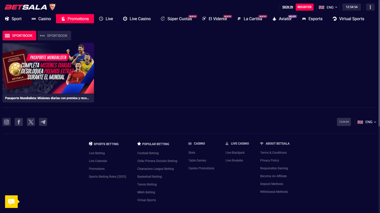The height and width of the screenshot is (213, 380).
Task: Expand the header ENG language dropdown
Action: click(328, 7)
